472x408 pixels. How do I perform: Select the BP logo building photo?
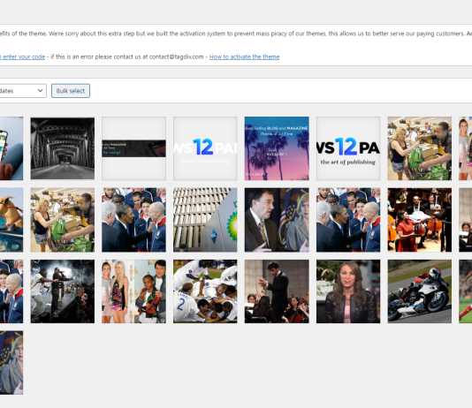(205, 220)
